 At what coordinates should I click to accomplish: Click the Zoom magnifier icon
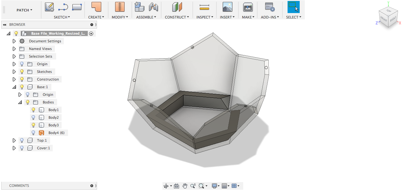[193, 186]
